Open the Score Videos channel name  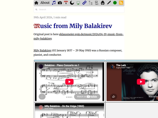[49, 108]
